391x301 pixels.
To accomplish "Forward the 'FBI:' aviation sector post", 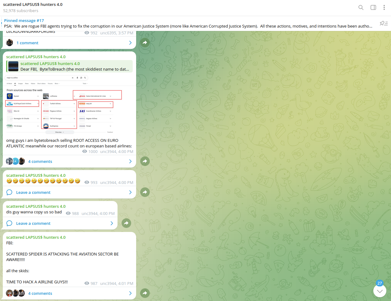I will 145,293.
